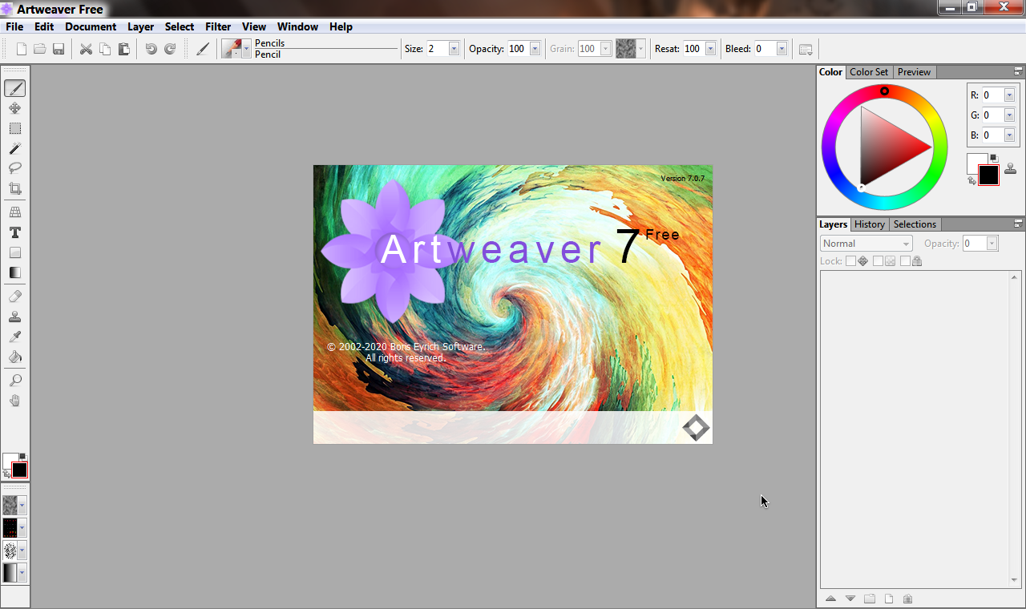Toggle the last Lock checkbox with padlock

tap(905, 261)
